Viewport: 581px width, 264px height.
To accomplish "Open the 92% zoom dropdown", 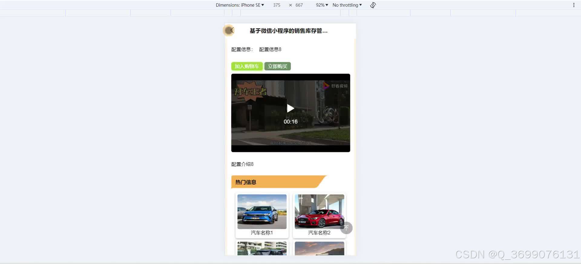I will pyautogui.click(x=322, y=5).
